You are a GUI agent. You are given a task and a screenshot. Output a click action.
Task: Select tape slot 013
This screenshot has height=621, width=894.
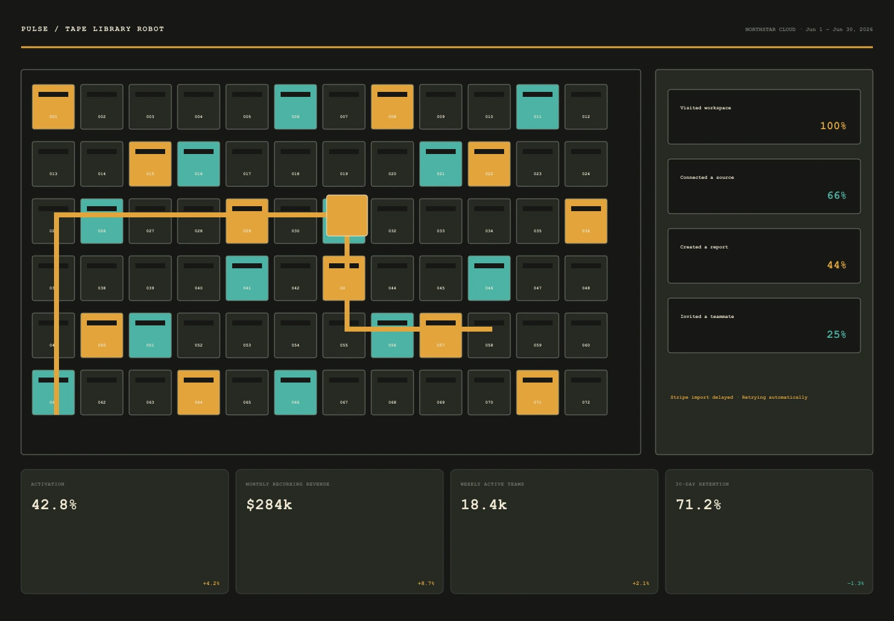pyautogui.click(x=53, y=164)
